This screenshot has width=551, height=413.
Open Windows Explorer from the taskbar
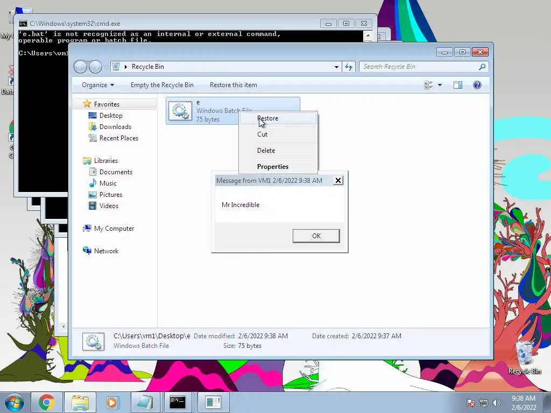click(x=80, y=402)
